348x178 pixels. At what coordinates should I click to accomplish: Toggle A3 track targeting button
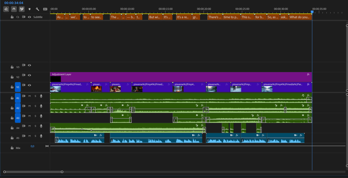(x=18, y=118)
